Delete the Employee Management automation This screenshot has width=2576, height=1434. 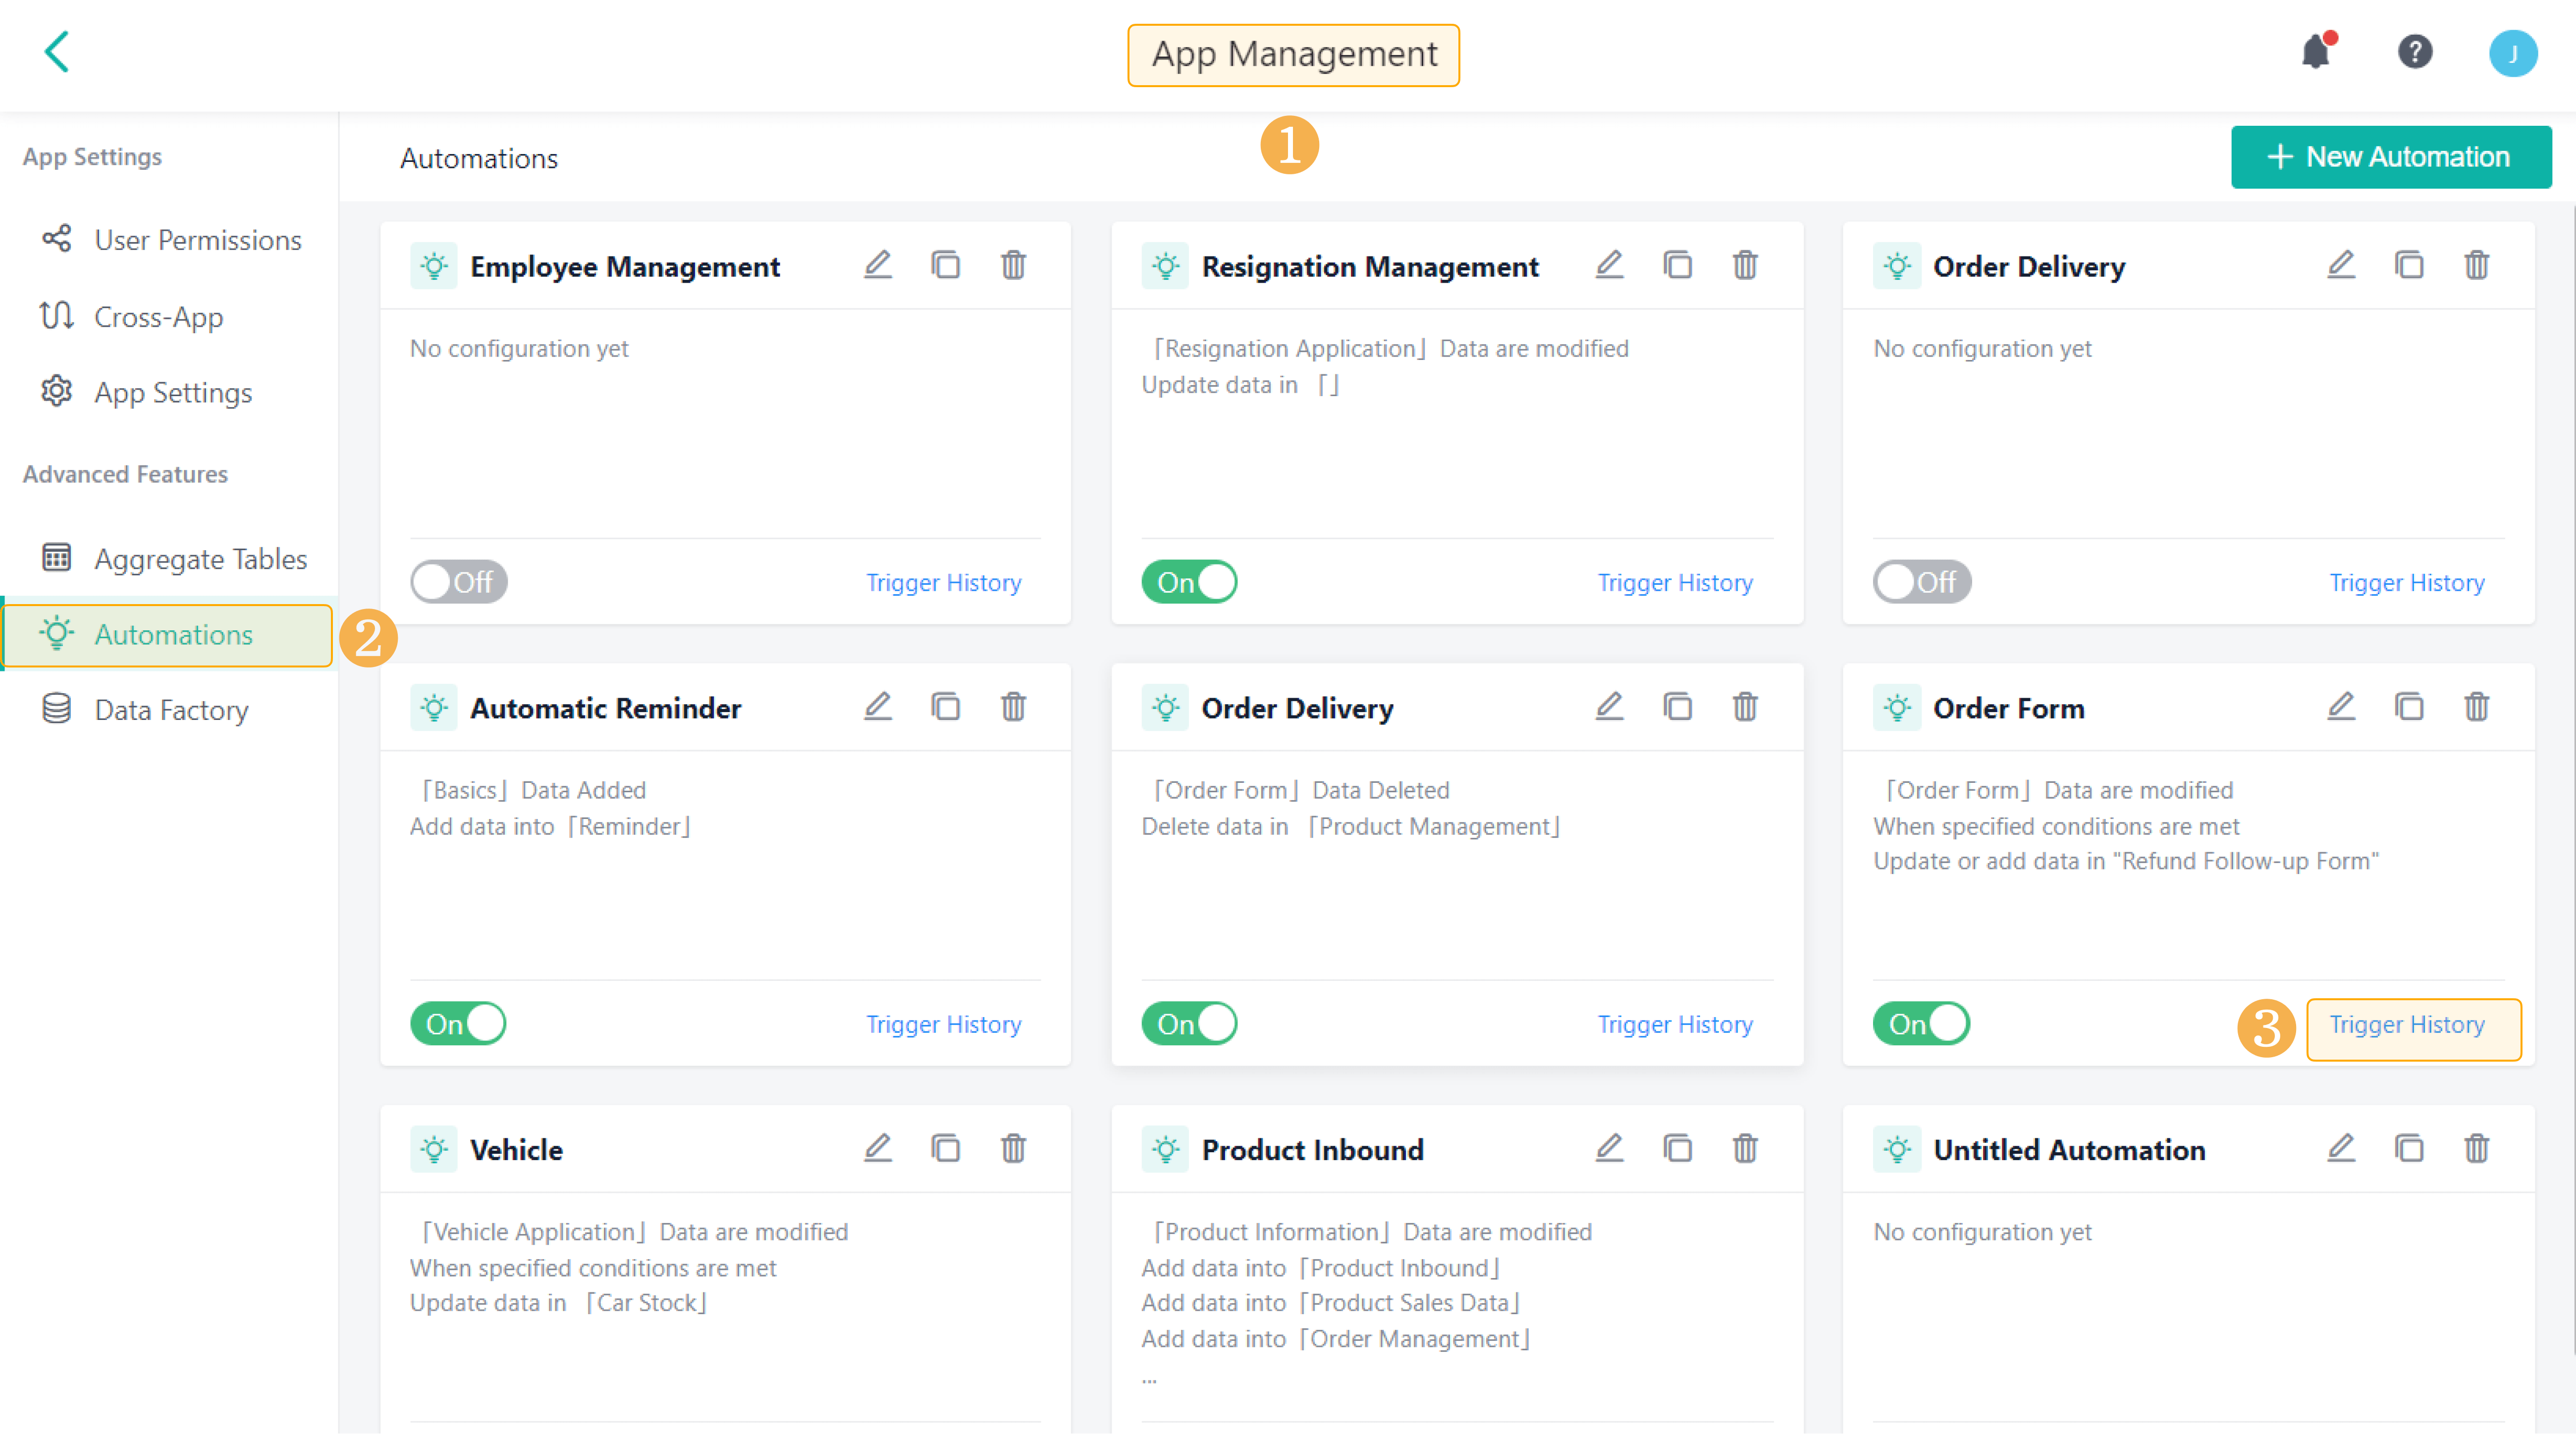pos(1014,265)
